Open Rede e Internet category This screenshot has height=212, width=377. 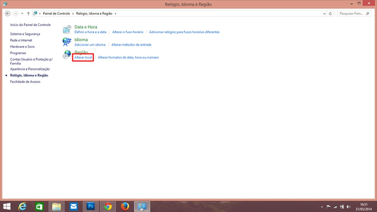[21, 40]
